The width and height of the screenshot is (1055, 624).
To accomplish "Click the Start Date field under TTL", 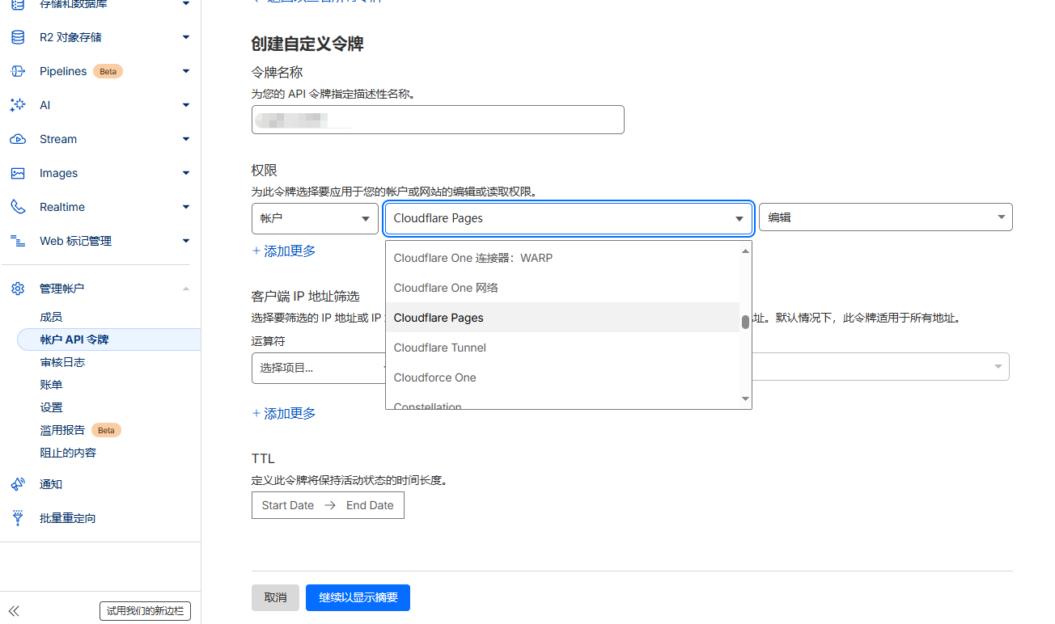I will [288, 505].
